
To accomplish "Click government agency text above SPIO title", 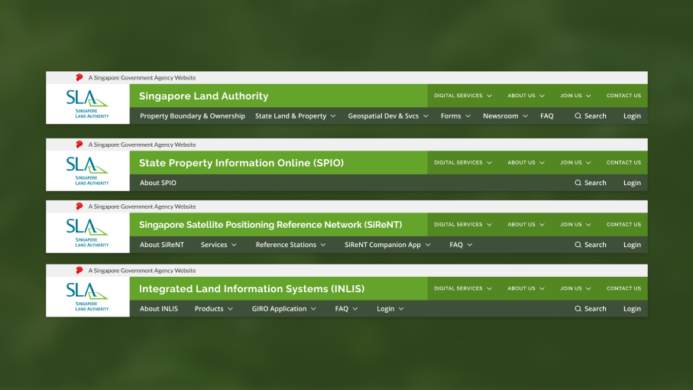I will pos(142,145).
